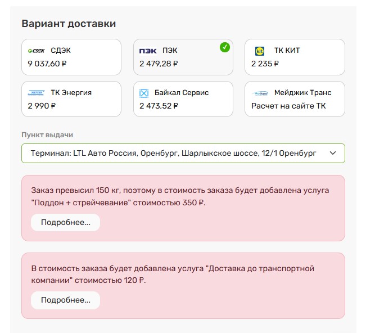Choose Мейджик Транс delivery option
This screenshot has width=366, height=333.
point(295,99)
